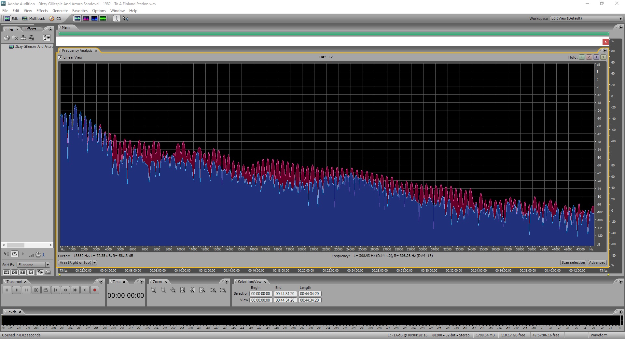Choose the Scrub tool

[125, 19]
